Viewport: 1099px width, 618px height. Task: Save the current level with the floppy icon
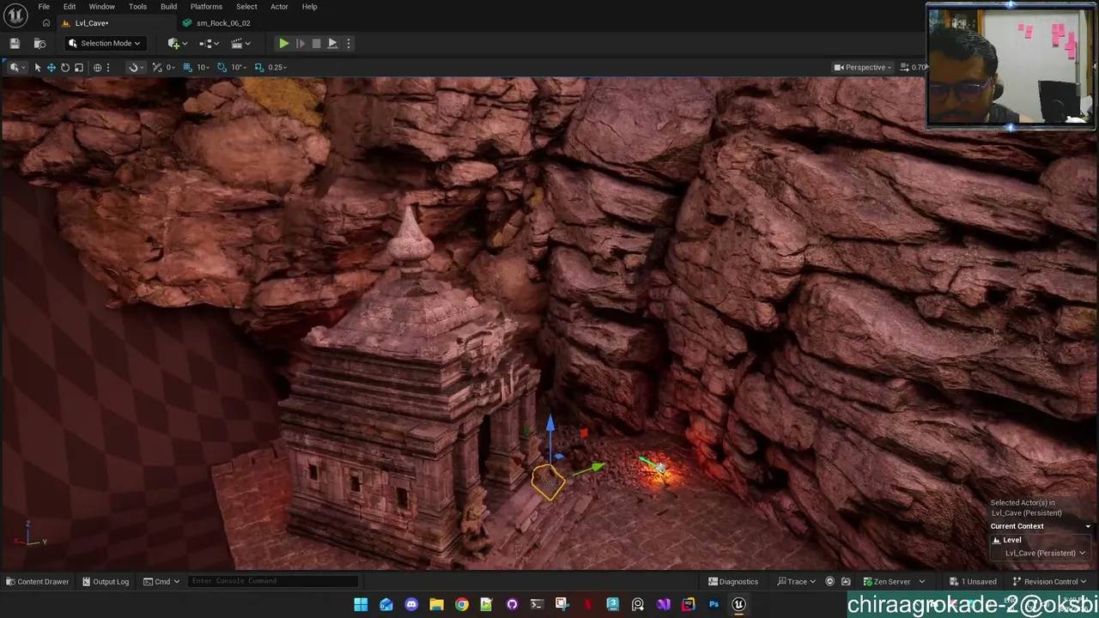click(15, 43)
